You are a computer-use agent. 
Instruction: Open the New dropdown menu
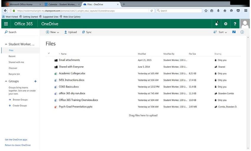[52, 32]
